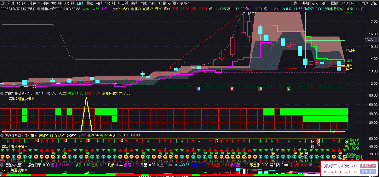Select the 15分钟 period tab
The width and height of the screenshot is (379, 177).
[x=43, y=3]
